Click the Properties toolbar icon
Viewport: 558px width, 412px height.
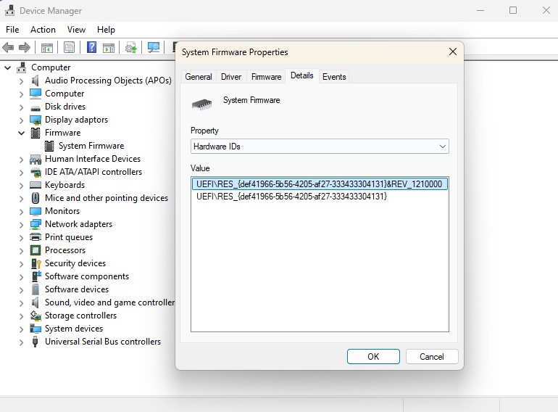(69, 47)
